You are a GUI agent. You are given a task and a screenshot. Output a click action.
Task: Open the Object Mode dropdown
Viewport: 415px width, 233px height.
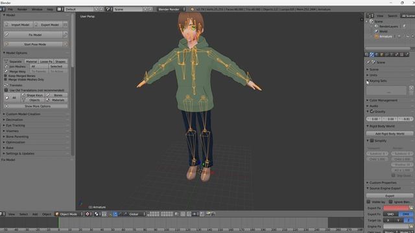click(69, 214)
